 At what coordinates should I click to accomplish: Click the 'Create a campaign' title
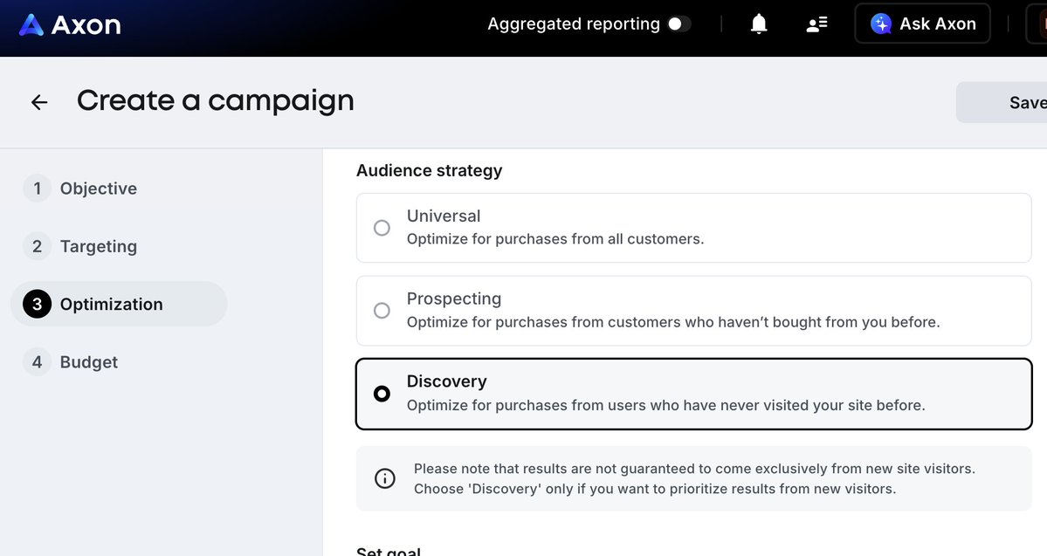(x=215, y=100)
